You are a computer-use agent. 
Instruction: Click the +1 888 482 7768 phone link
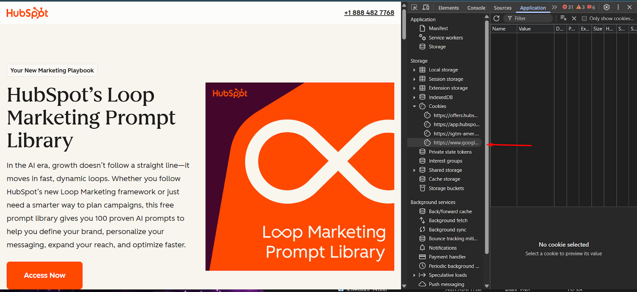pos(369,13)
